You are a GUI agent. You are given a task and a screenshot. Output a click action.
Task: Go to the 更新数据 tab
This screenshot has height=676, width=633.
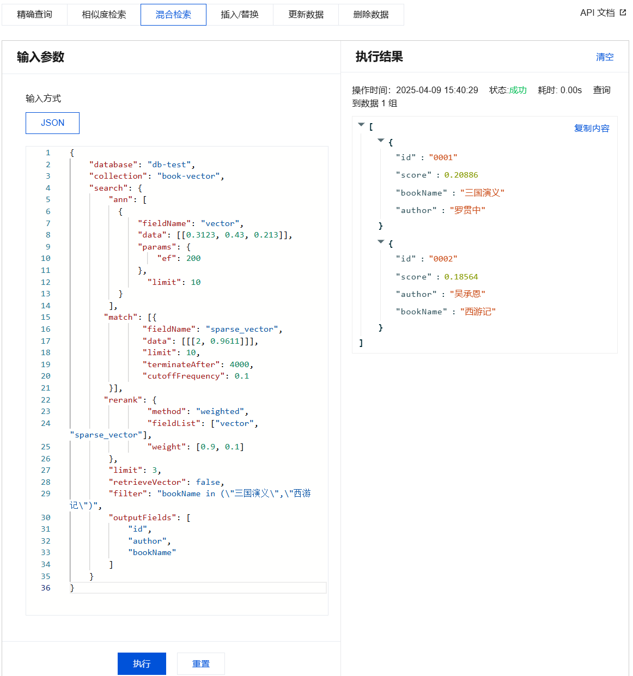pyautogui.click(x=306, y=15)
